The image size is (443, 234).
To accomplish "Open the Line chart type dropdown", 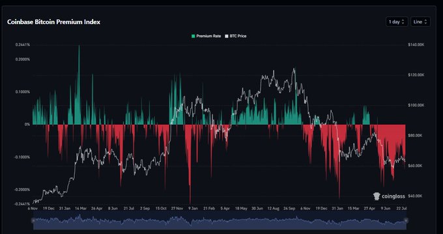I will [x=420, y=21].
